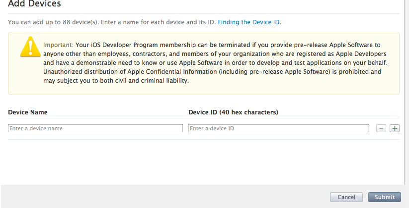Add another device row with plus button

click(395, 128)
